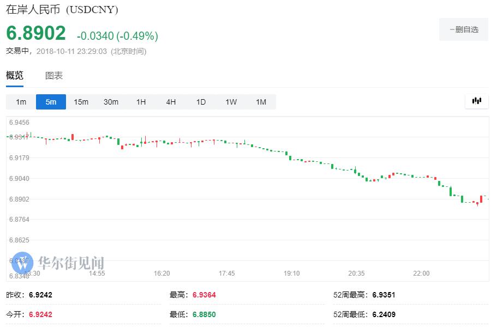Click the 最高 value 6.9364
This screenshot has width=491, height=328.
(x=204, y=295)
